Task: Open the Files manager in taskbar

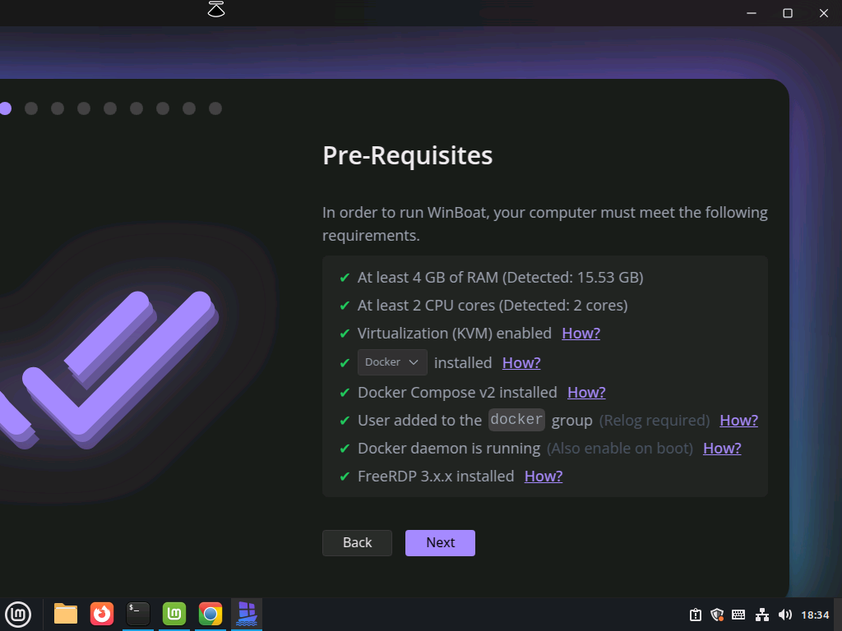Action: point(66,614)
